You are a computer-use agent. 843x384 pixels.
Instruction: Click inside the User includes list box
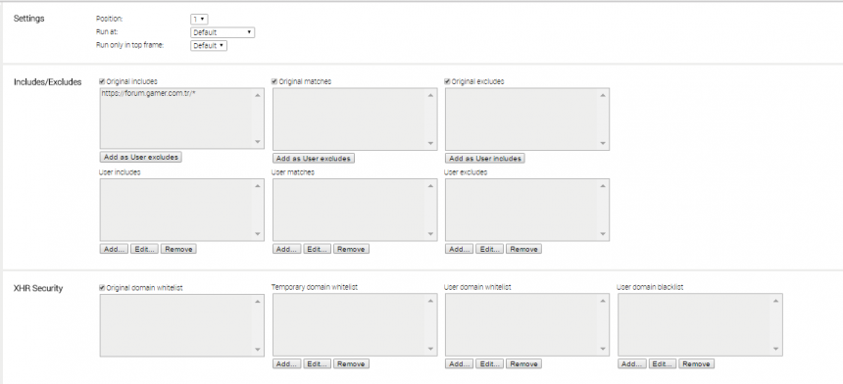pos(181,210)
